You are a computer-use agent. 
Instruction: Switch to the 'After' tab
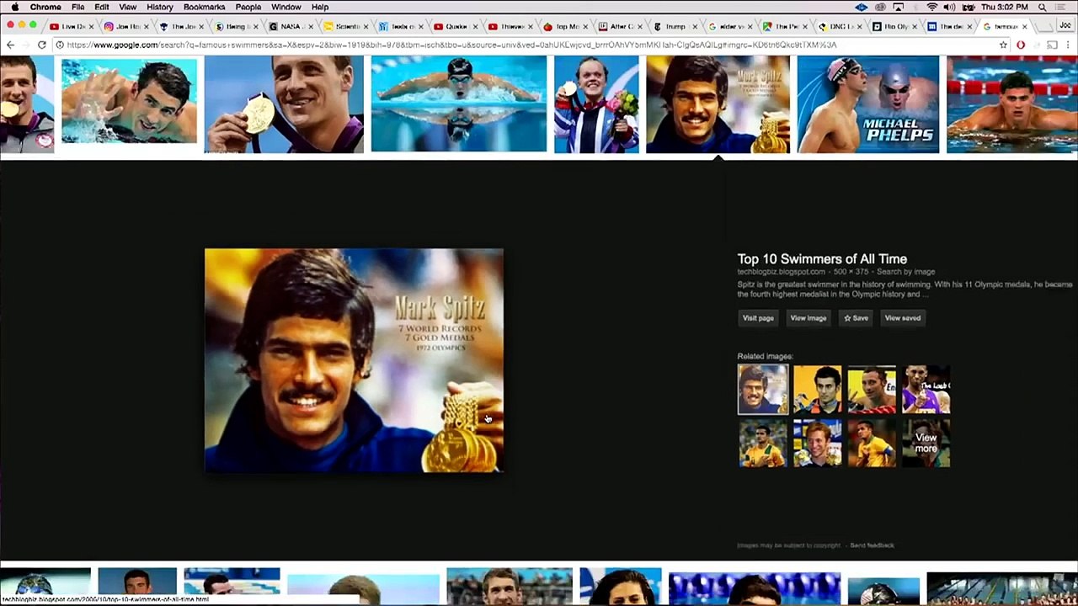(618, 26)
